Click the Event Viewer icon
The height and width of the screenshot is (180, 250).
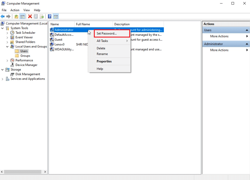[x=12, y=38]
